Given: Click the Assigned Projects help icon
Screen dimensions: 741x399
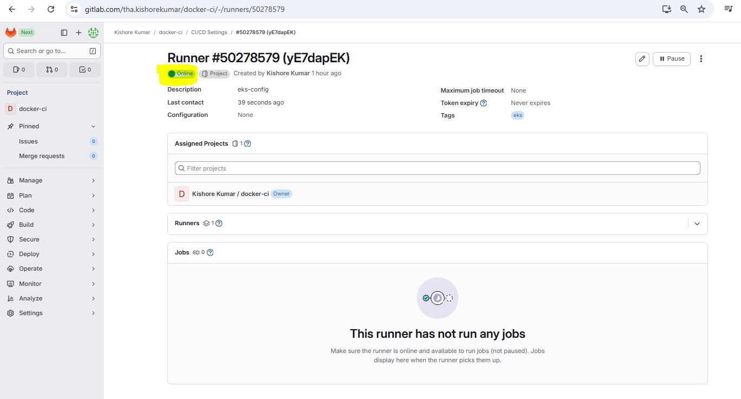Looking at the screenshot, I should click(248, 144).
